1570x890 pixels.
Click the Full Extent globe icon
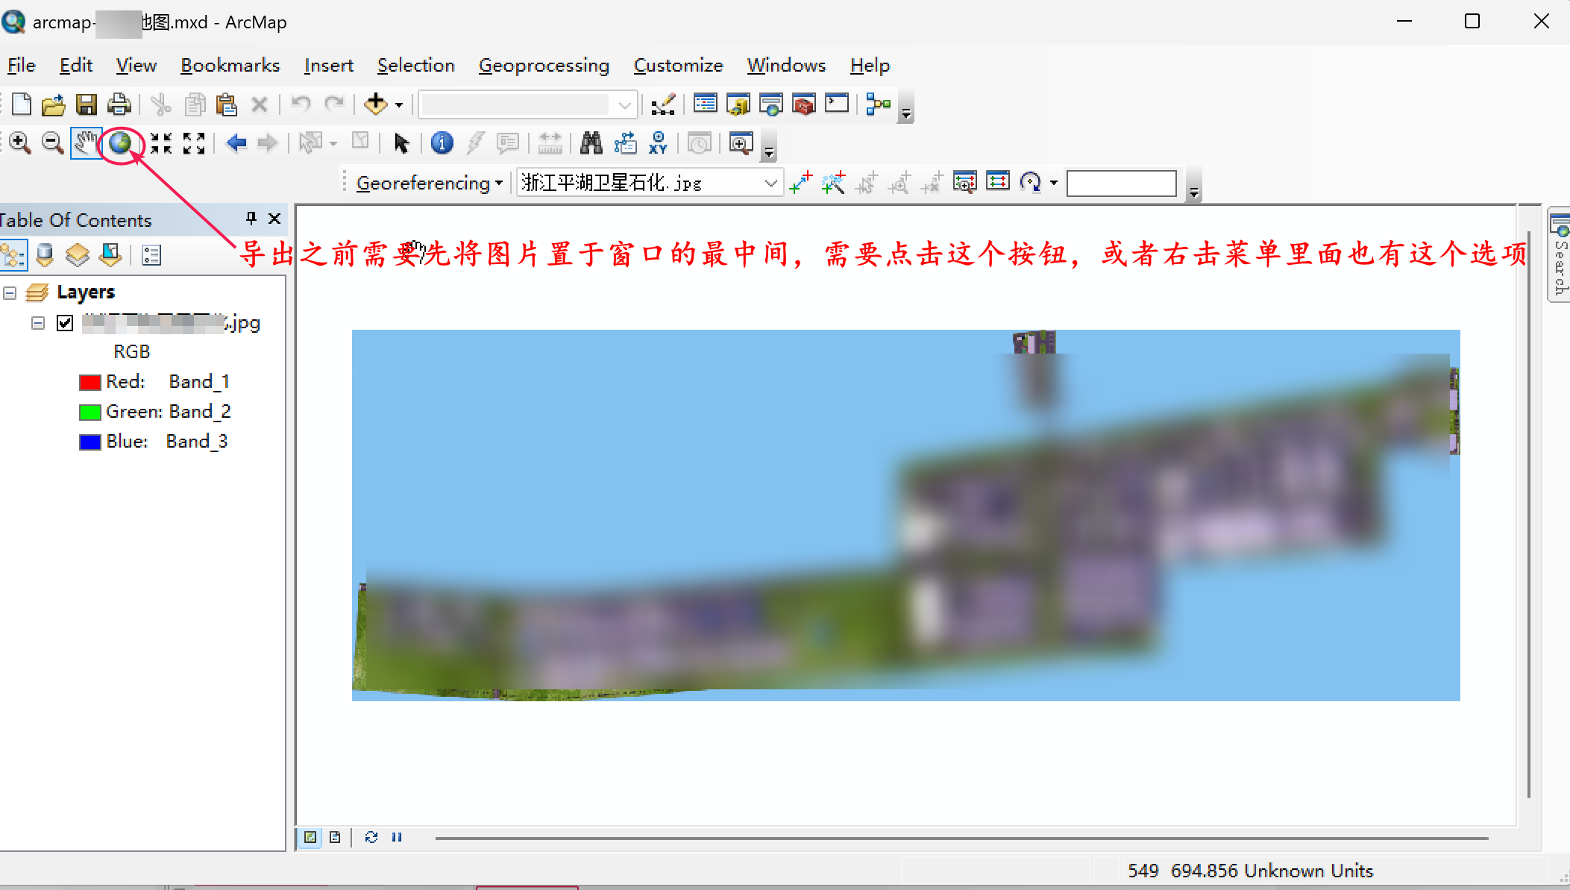point(120,142)
